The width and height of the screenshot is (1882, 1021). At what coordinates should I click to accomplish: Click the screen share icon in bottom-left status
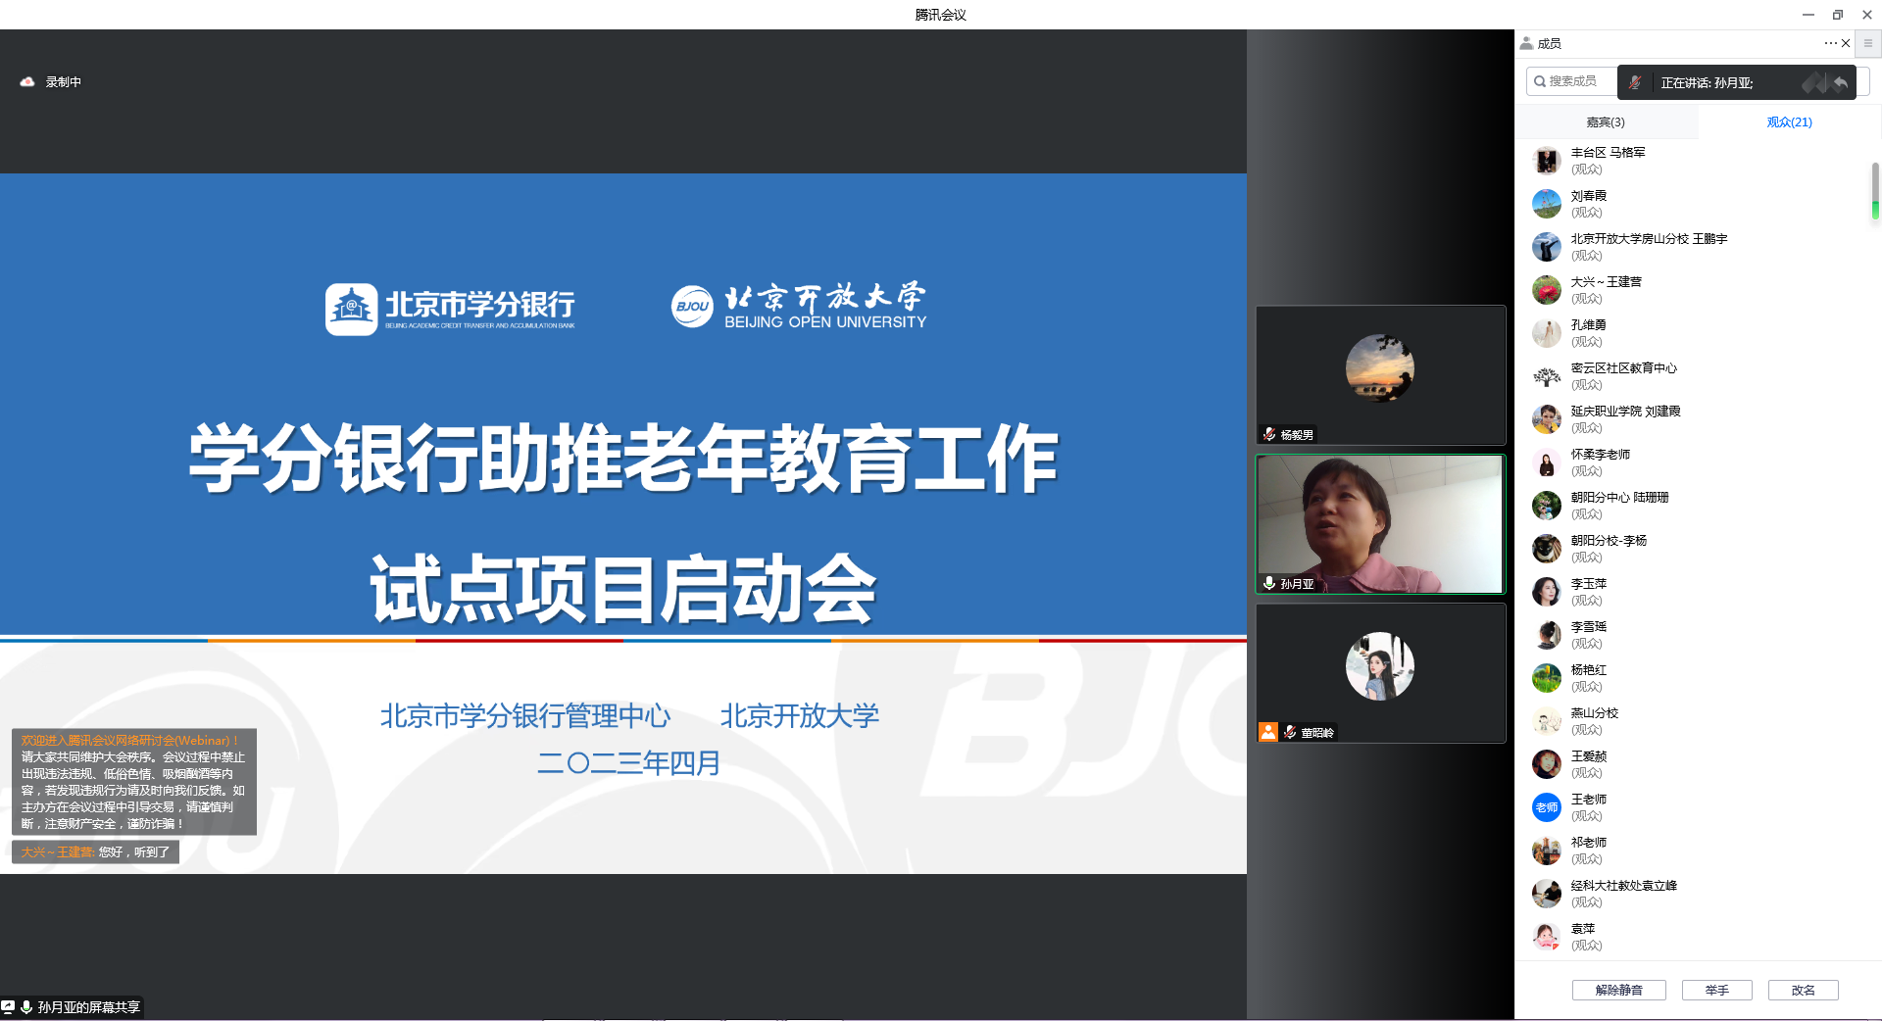tap(8, 1006)
